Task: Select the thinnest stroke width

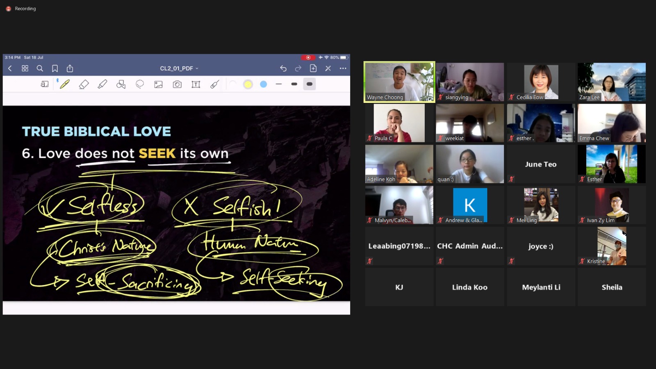Action: 279,84
